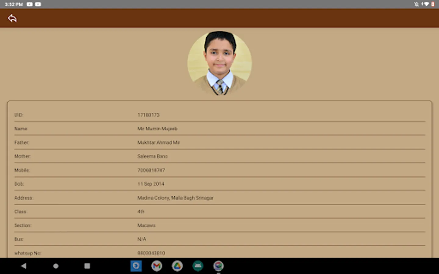Viewport: 439px width, 274px height.
Task: Select the bus value N/A
Action: (142, 239)
